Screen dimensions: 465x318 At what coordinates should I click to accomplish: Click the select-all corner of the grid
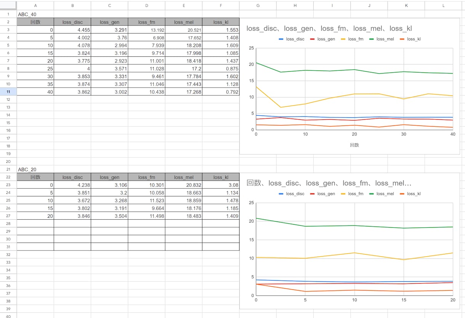click(8, 5)
